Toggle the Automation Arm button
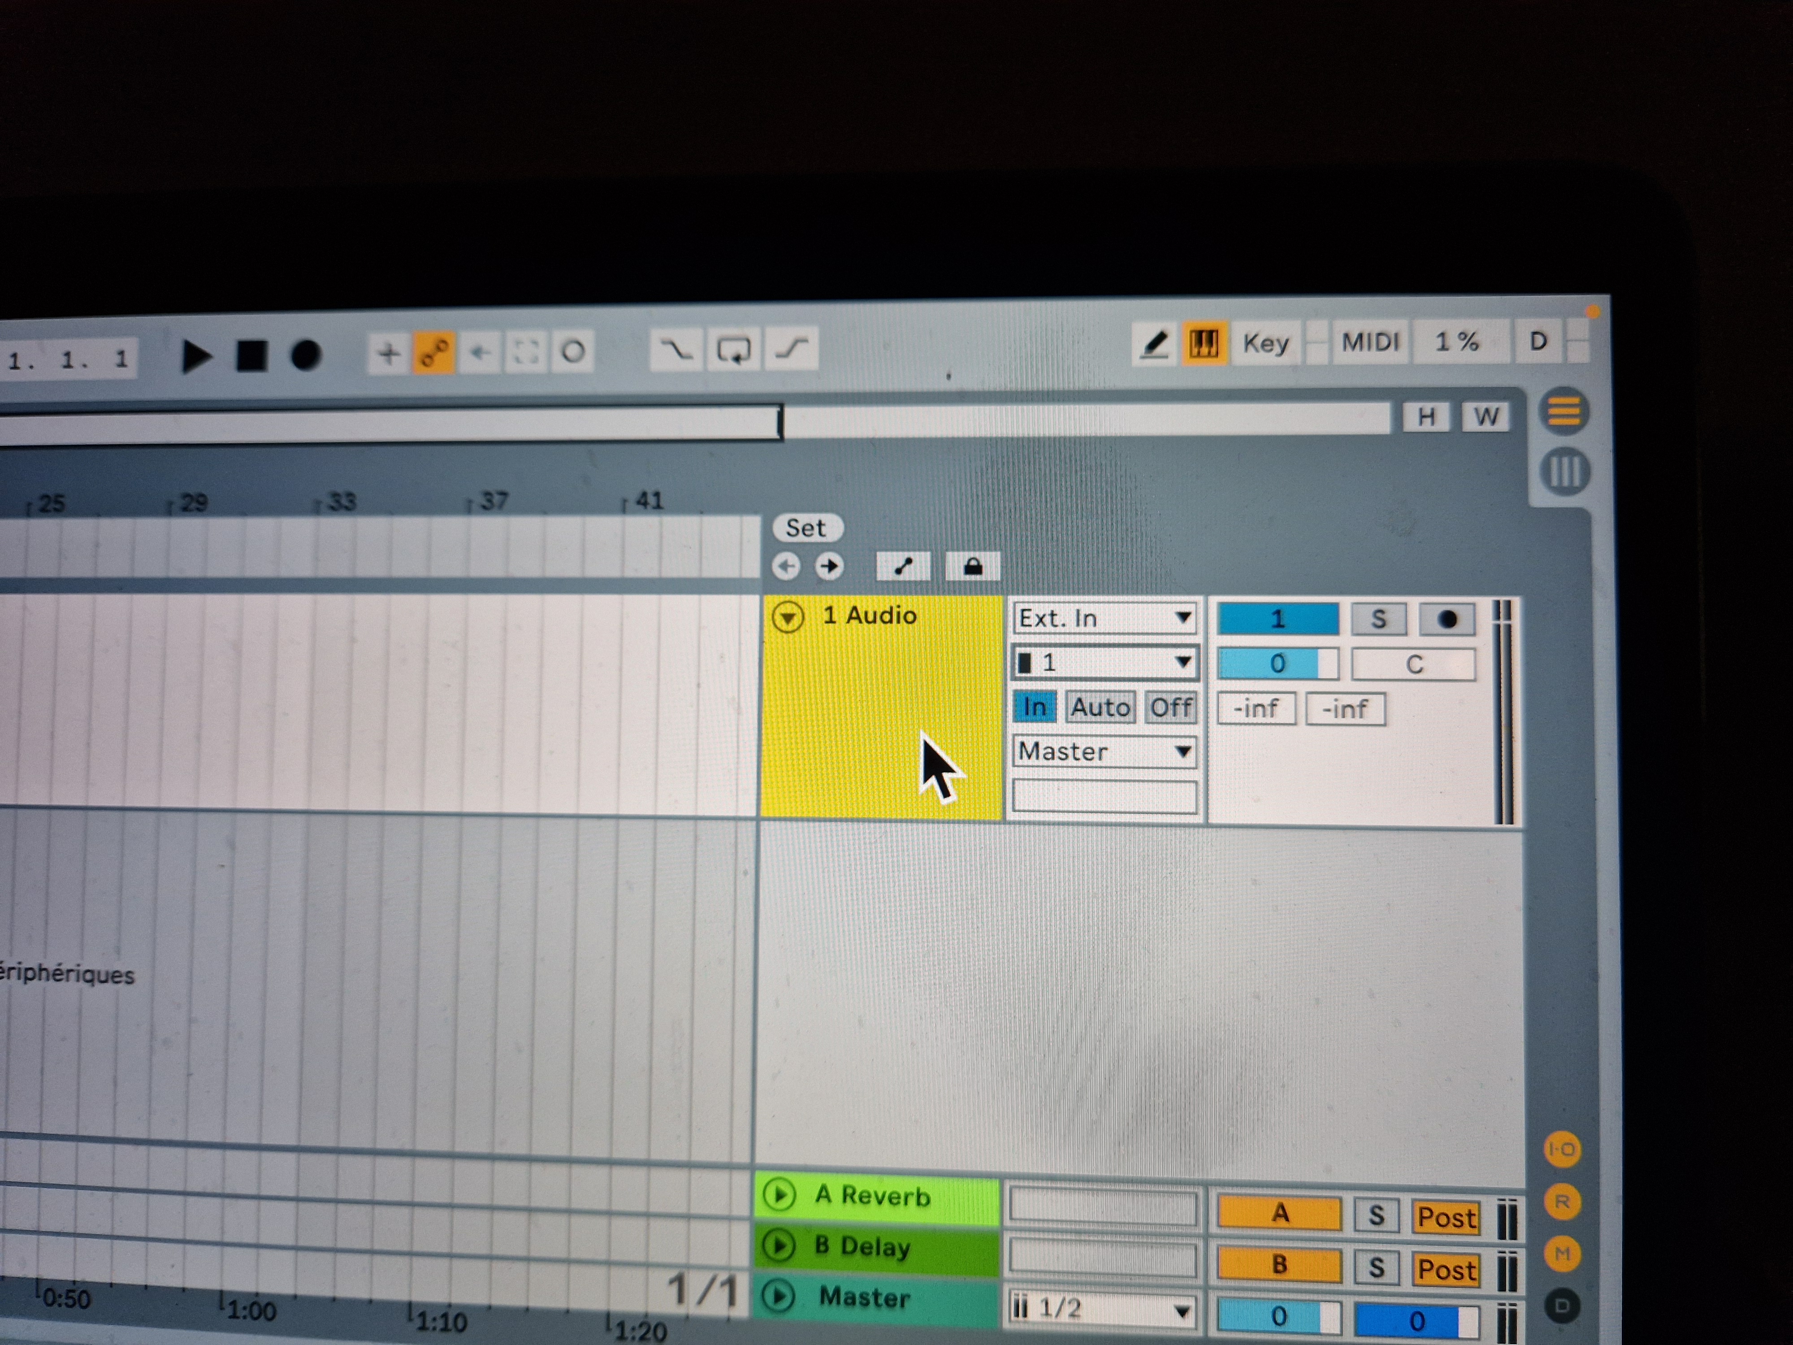 pyautogui.click(x=433, y=353)
